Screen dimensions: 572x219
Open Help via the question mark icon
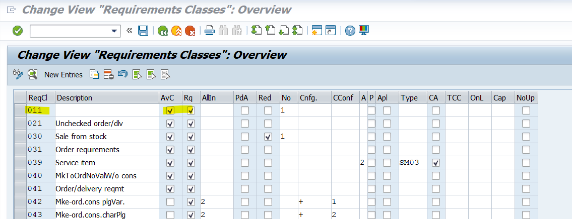(350, 31)
